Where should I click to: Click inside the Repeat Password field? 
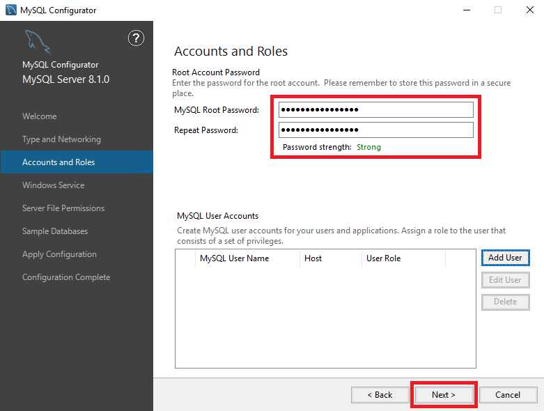(375, 130)
